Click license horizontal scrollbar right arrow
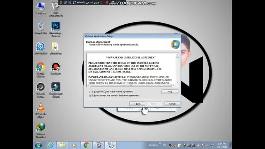 point(174,86)
